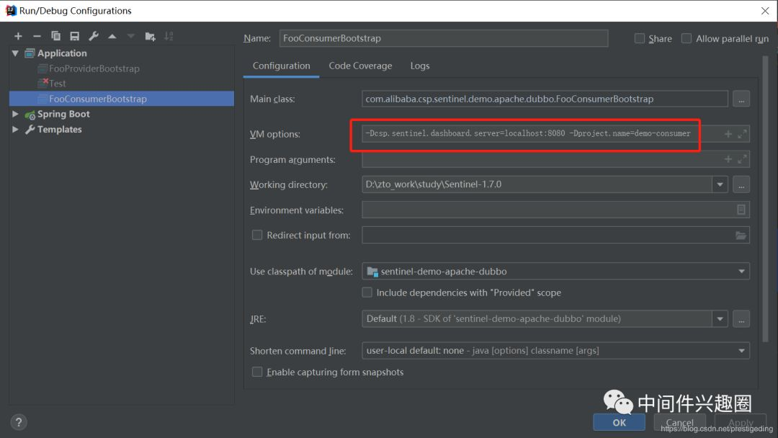Toggle Include dependencies with Provided scope

(x=367, y=292)
